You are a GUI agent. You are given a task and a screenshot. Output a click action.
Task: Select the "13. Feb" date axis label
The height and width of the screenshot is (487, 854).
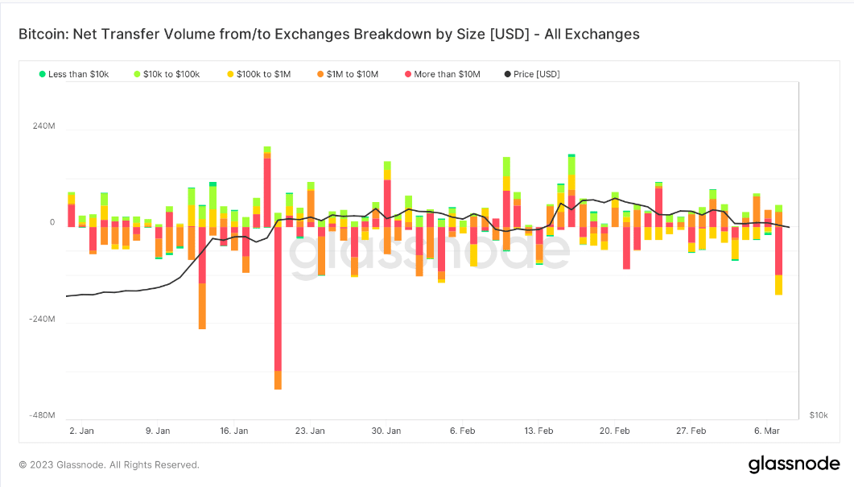[538, 431]
